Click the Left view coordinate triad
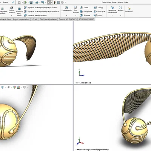This screenshot has height=151, width=151. [x=81, y=73]
